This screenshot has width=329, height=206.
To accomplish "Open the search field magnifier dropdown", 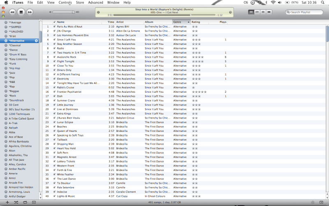I will click(x=289, y=12).
